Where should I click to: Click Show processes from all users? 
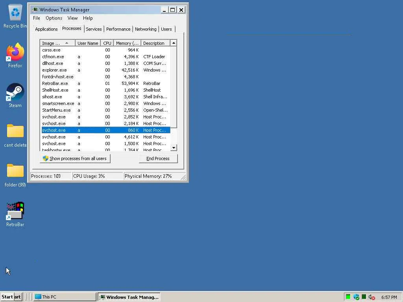pos(75,158)
